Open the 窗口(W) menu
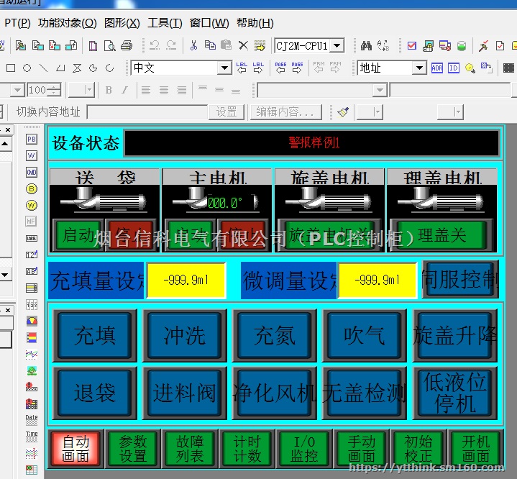517x479 pixels. (209, 23)
